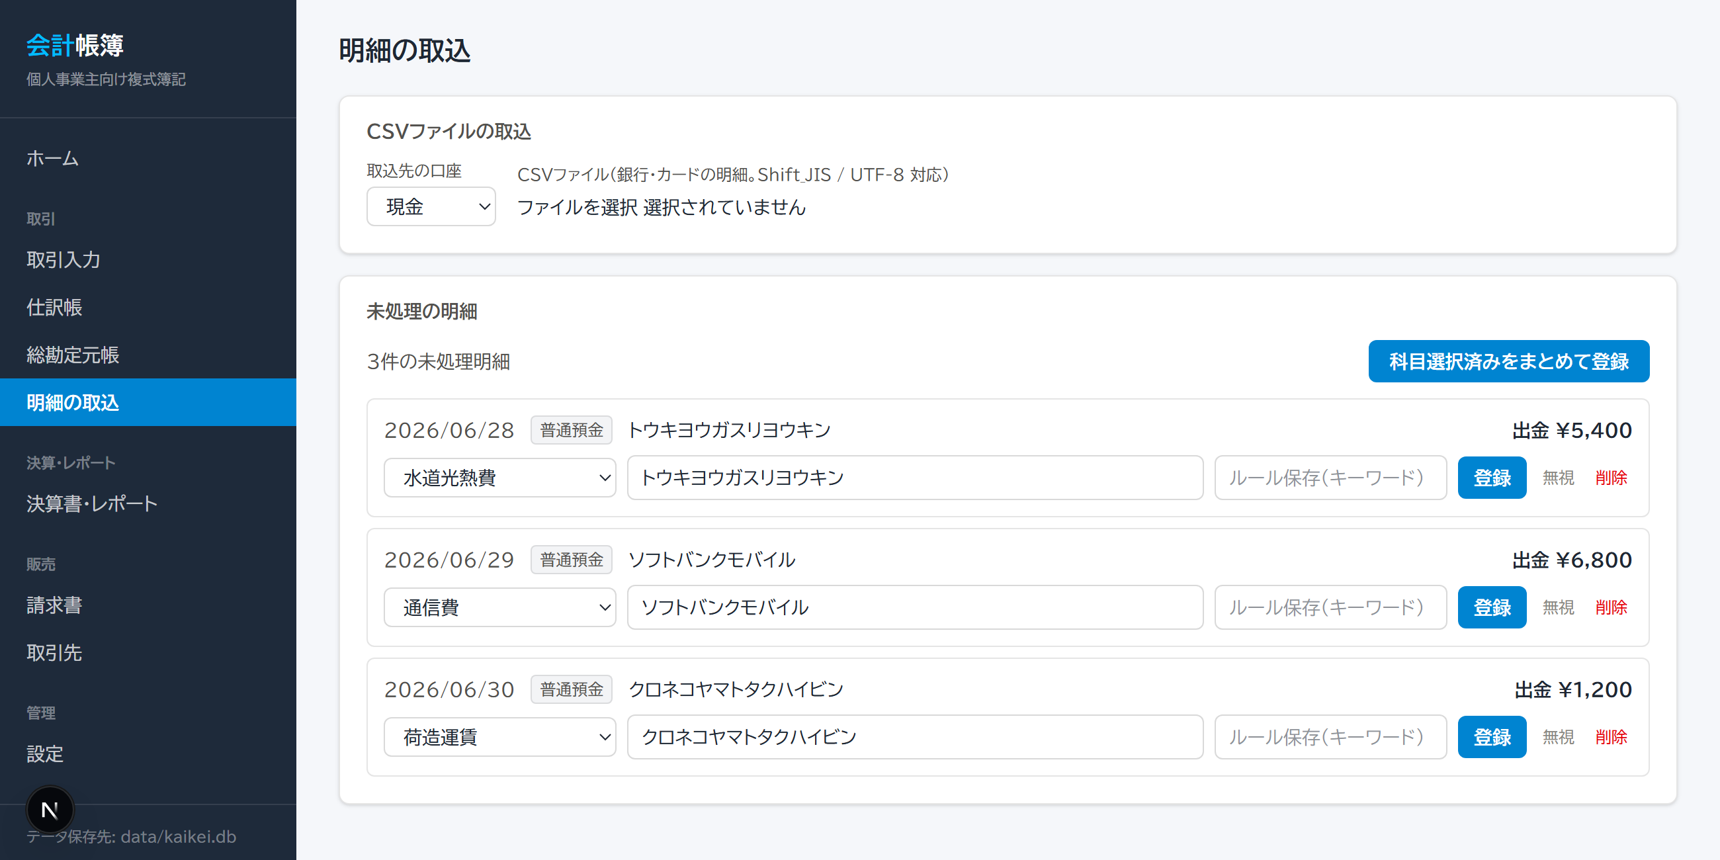The width and height of the screenshot is (1720, 860).
Task: Click date 2026/06/29
Action: click(449, 560)
